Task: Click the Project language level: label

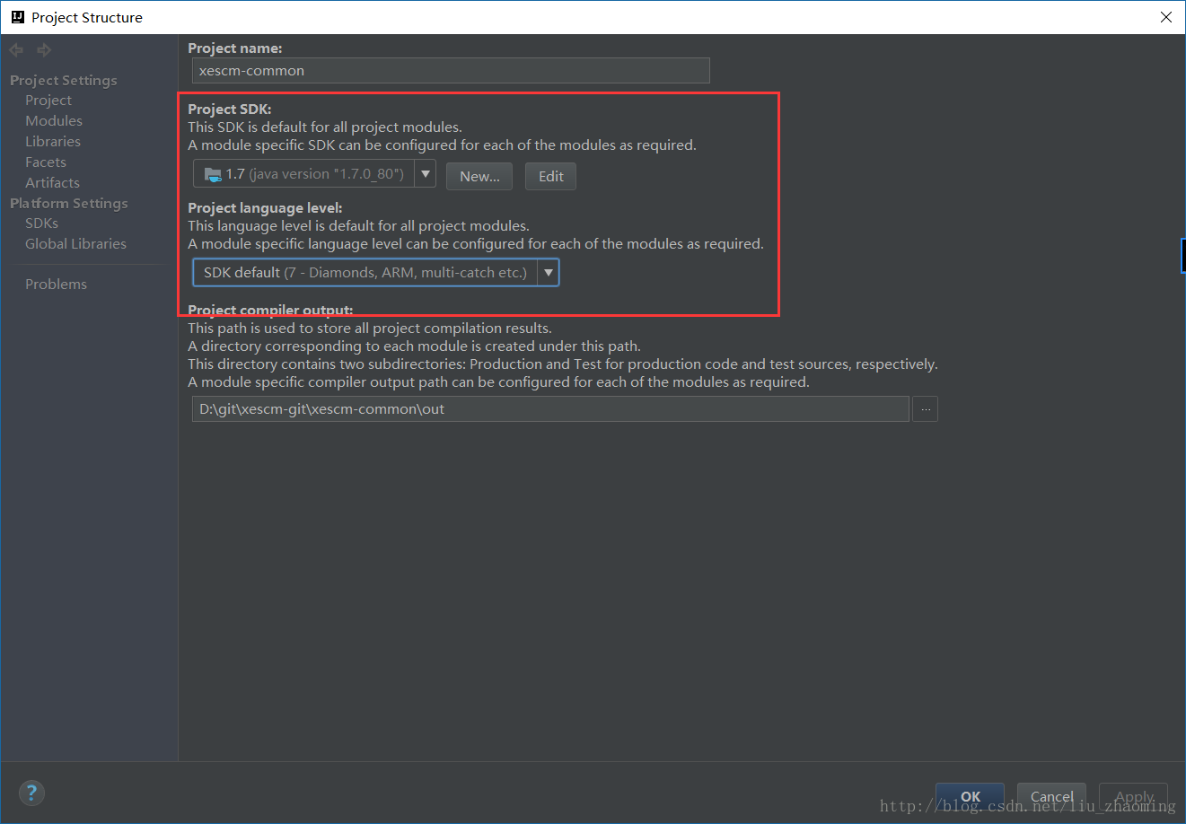Action: (265, 208)
